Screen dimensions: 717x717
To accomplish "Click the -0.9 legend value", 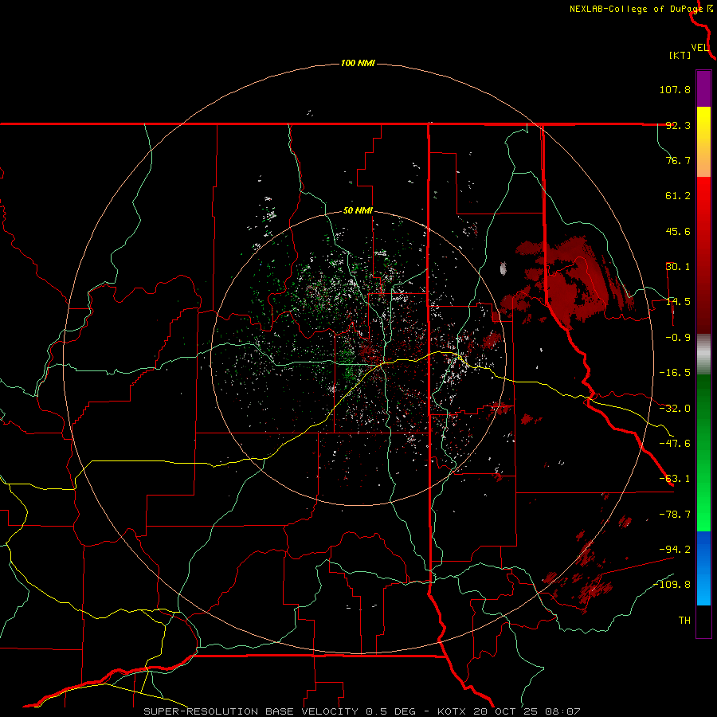I will click(x=678, y=338).
